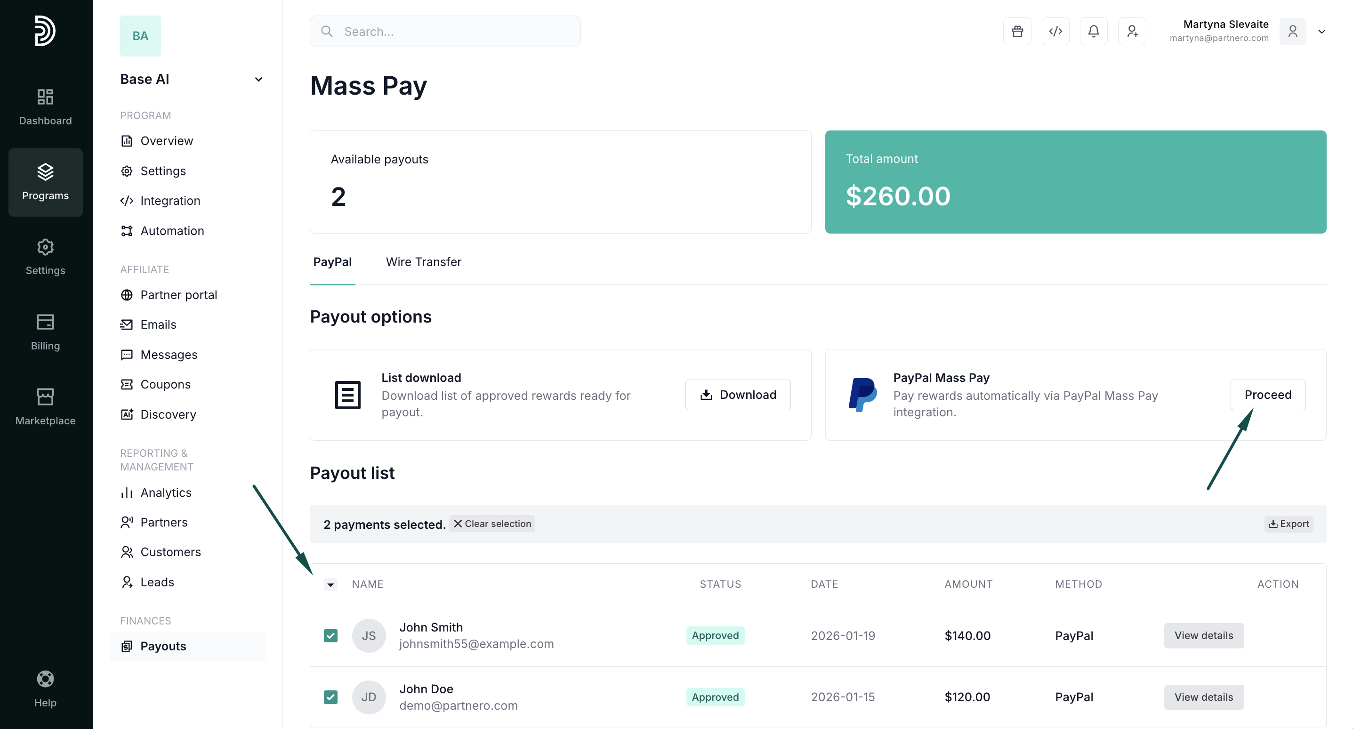Click the gift box icon in header
This screenshot has width=1353, height=729.
click(x=1017, y=32)
